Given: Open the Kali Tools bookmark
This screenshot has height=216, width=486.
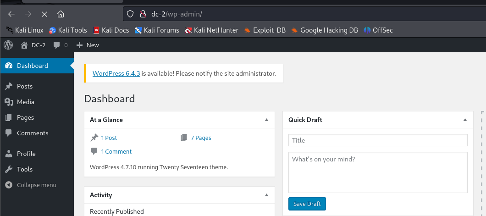Looking at the screenshot, I should 68,30.
